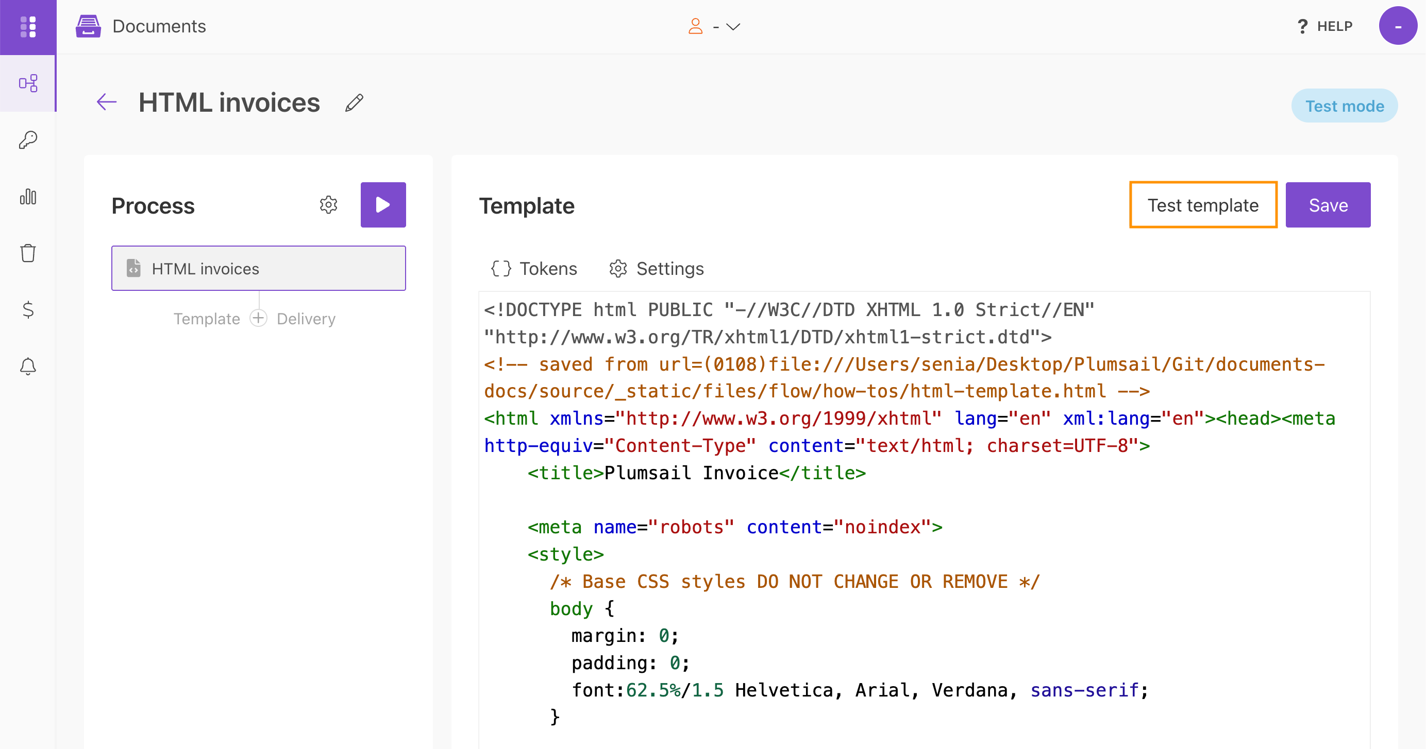
Task: Open the app launcher grid icon
Action: (28, 27)
